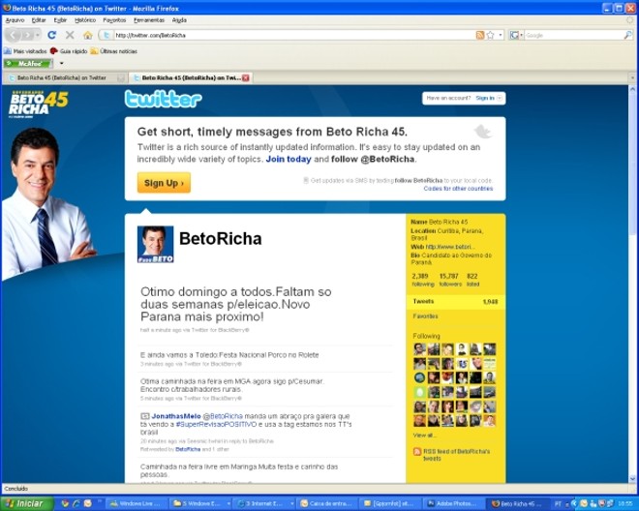The width and height of the screenshot is (639, 511).
Task: Click the Twitter logo at page top
Action: 163,99
